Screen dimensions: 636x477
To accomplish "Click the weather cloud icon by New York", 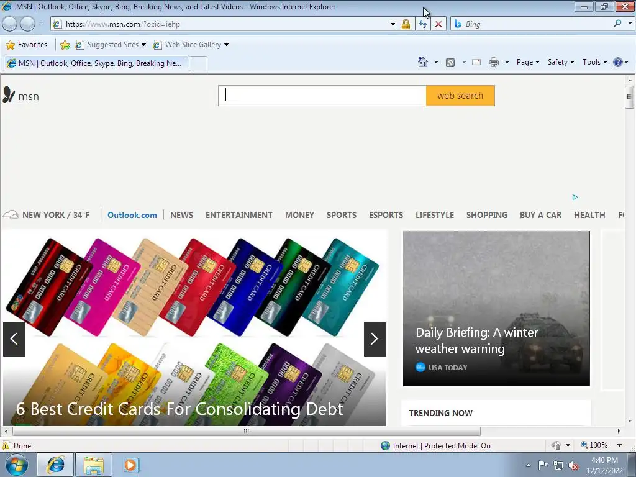I will 11,214.
